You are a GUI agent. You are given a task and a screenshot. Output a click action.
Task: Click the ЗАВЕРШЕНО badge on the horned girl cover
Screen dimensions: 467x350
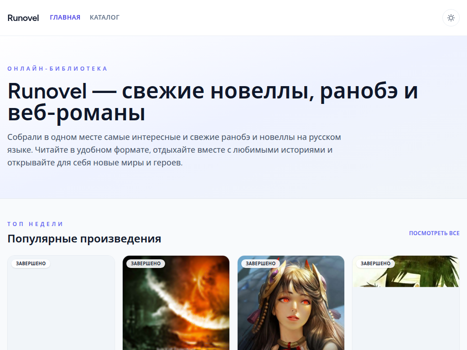tap(260, 263)
